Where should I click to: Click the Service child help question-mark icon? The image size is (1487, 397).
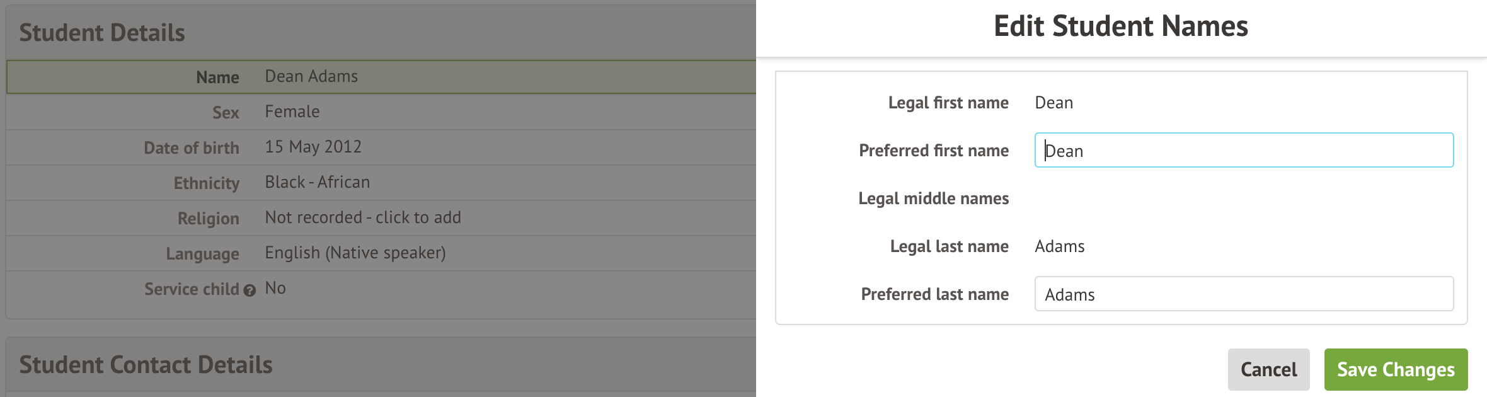[250, 291]
